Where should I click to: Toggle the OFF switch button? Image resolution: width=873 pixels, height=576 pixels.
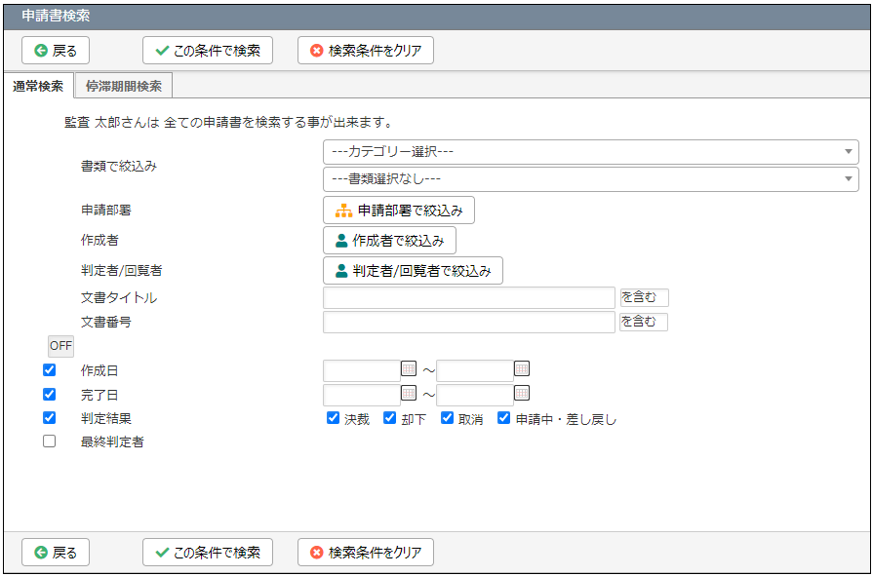60,346
